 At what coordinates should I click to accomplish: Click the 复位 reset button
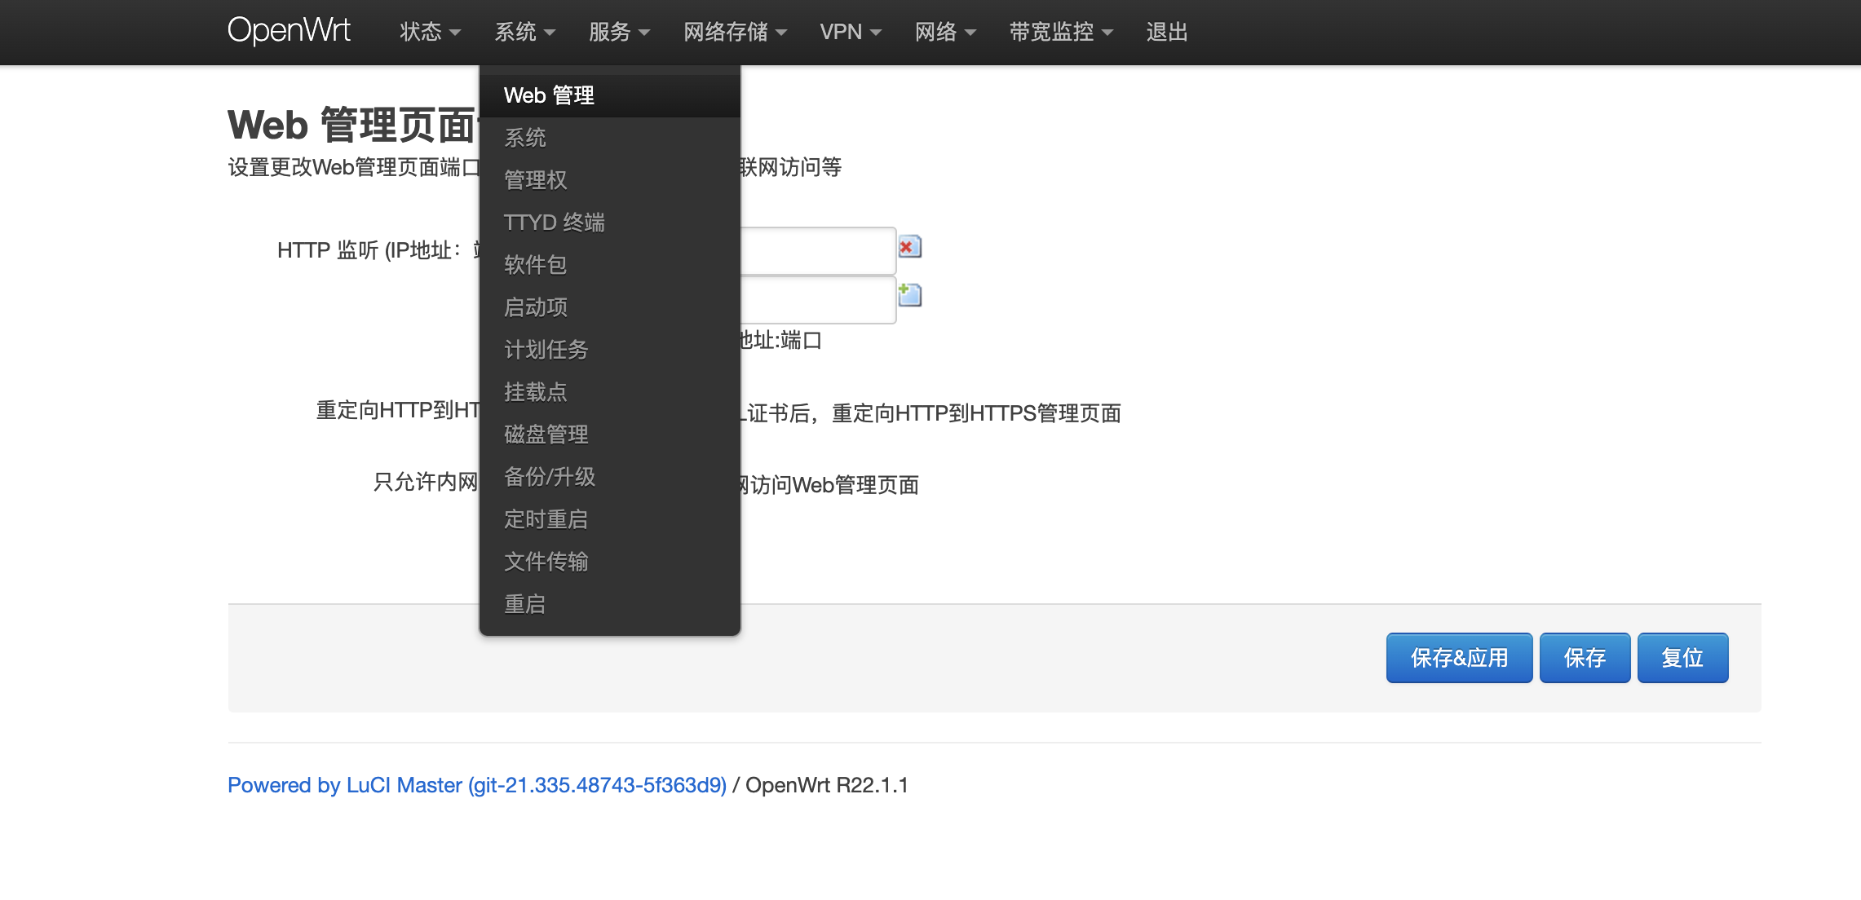point(1682,658)
